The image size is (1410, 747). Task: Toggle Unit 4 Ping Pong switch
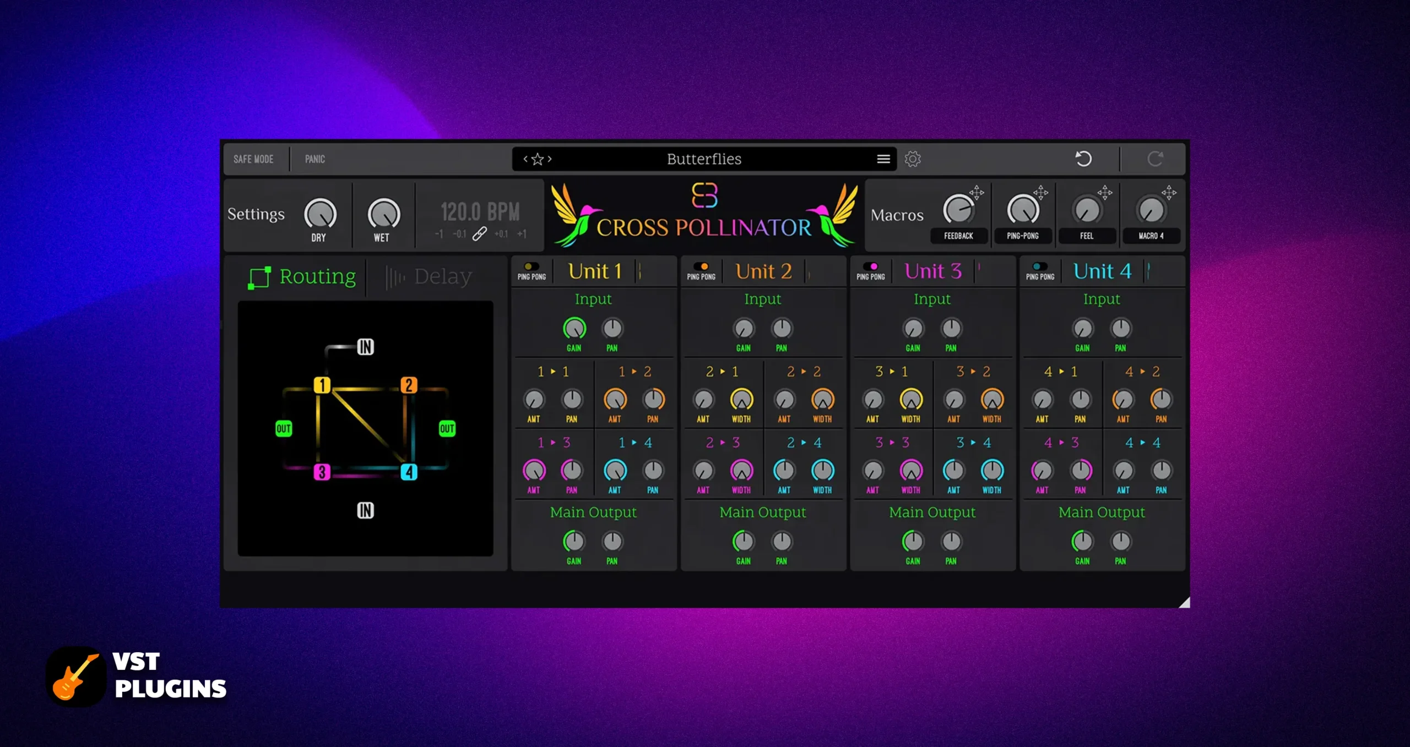point(1040,266)
